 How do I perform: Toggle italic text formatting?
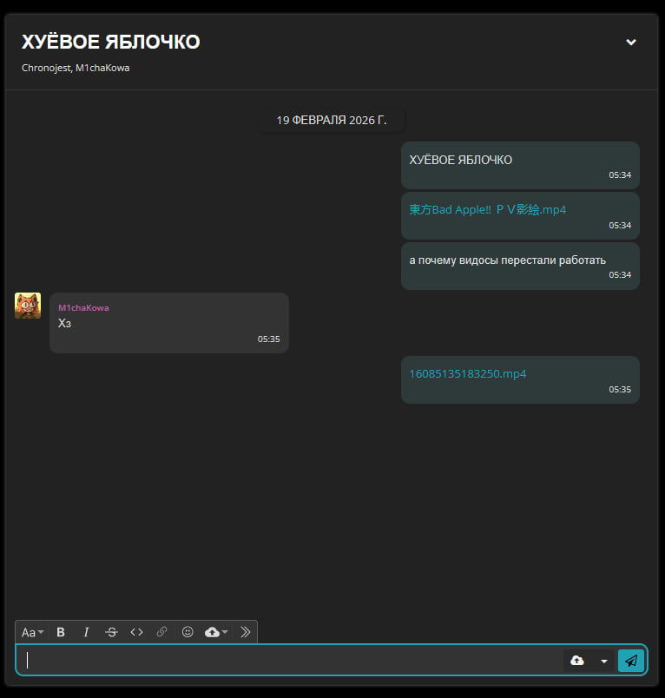tap(86, 632)
